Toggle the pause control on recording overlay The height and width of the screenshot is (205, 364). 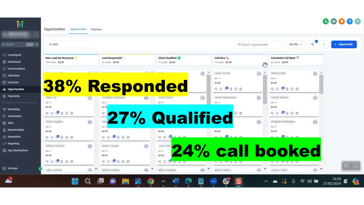(346, 166)
